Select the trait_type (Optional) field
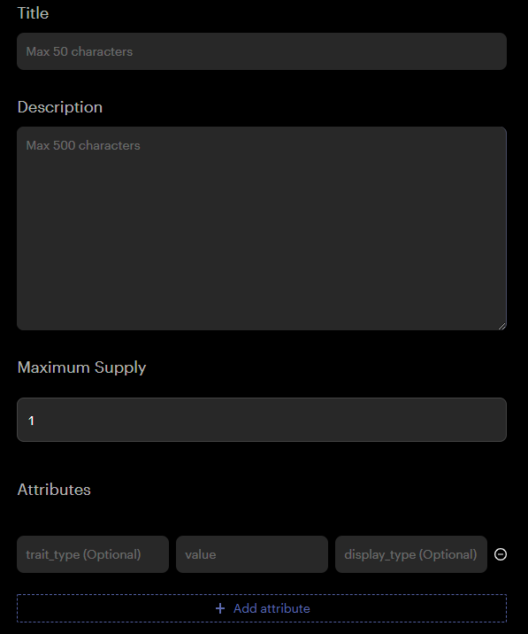This screenshot has height=634, width=528. point(93,554)
